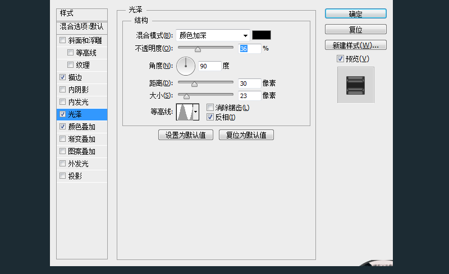Click the angle dial control
Screen dimensions: 449x274
click(x=185, y=66)
